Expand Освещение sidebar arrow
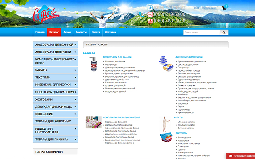The height and width of the screenshot is (159, 255). [75, 114]
